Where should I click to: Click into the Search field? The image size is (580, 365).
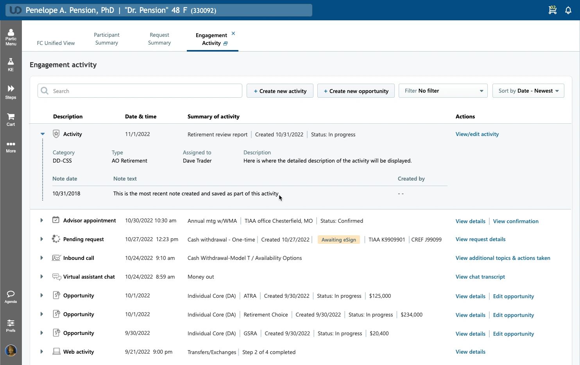[x=145, y=91]
